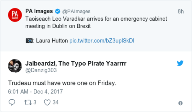
Task: Click the reply speech bubble icon
Action: pos(12,102)
